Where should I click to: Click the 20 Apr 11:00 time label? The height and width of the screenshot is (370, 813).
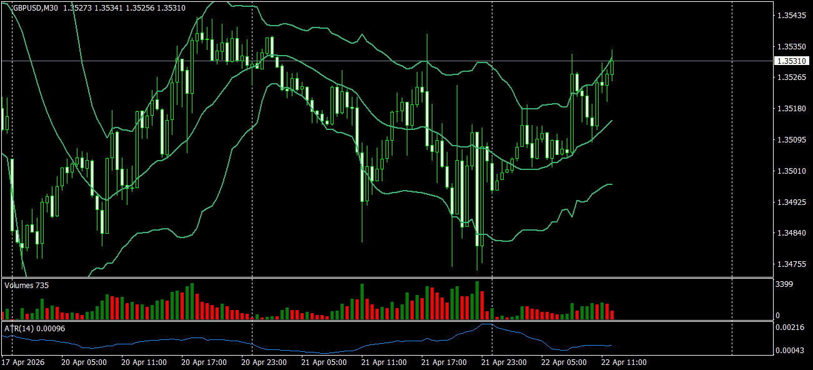[144, 362]
